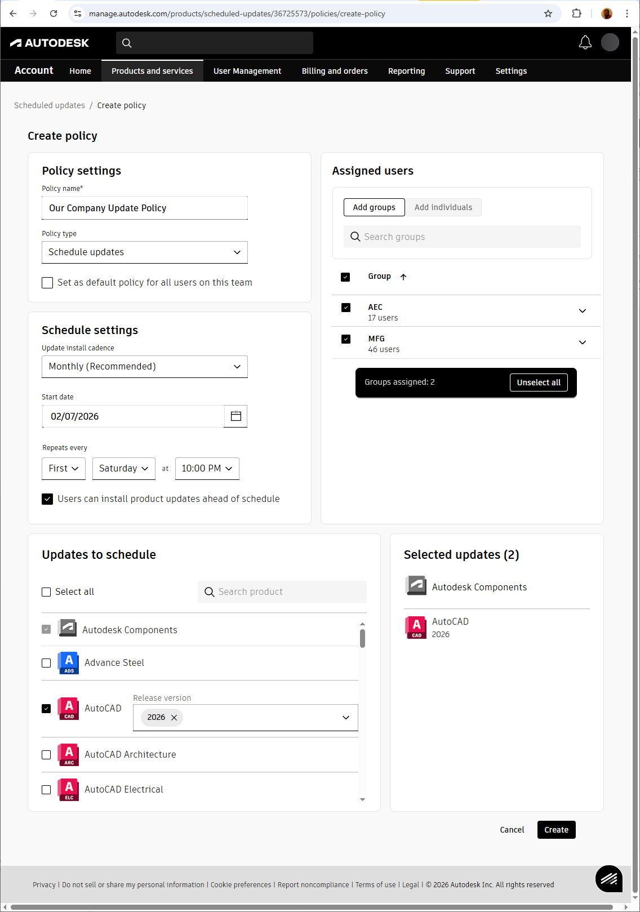
Task: Sort groups using the Group arrow icon
Action: [x=403, y=277]
